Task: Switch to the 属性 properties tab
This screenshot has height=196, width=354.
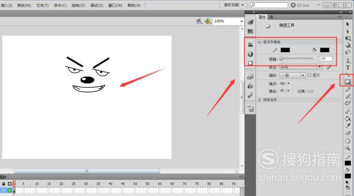Action: click(x=261, y=17)
